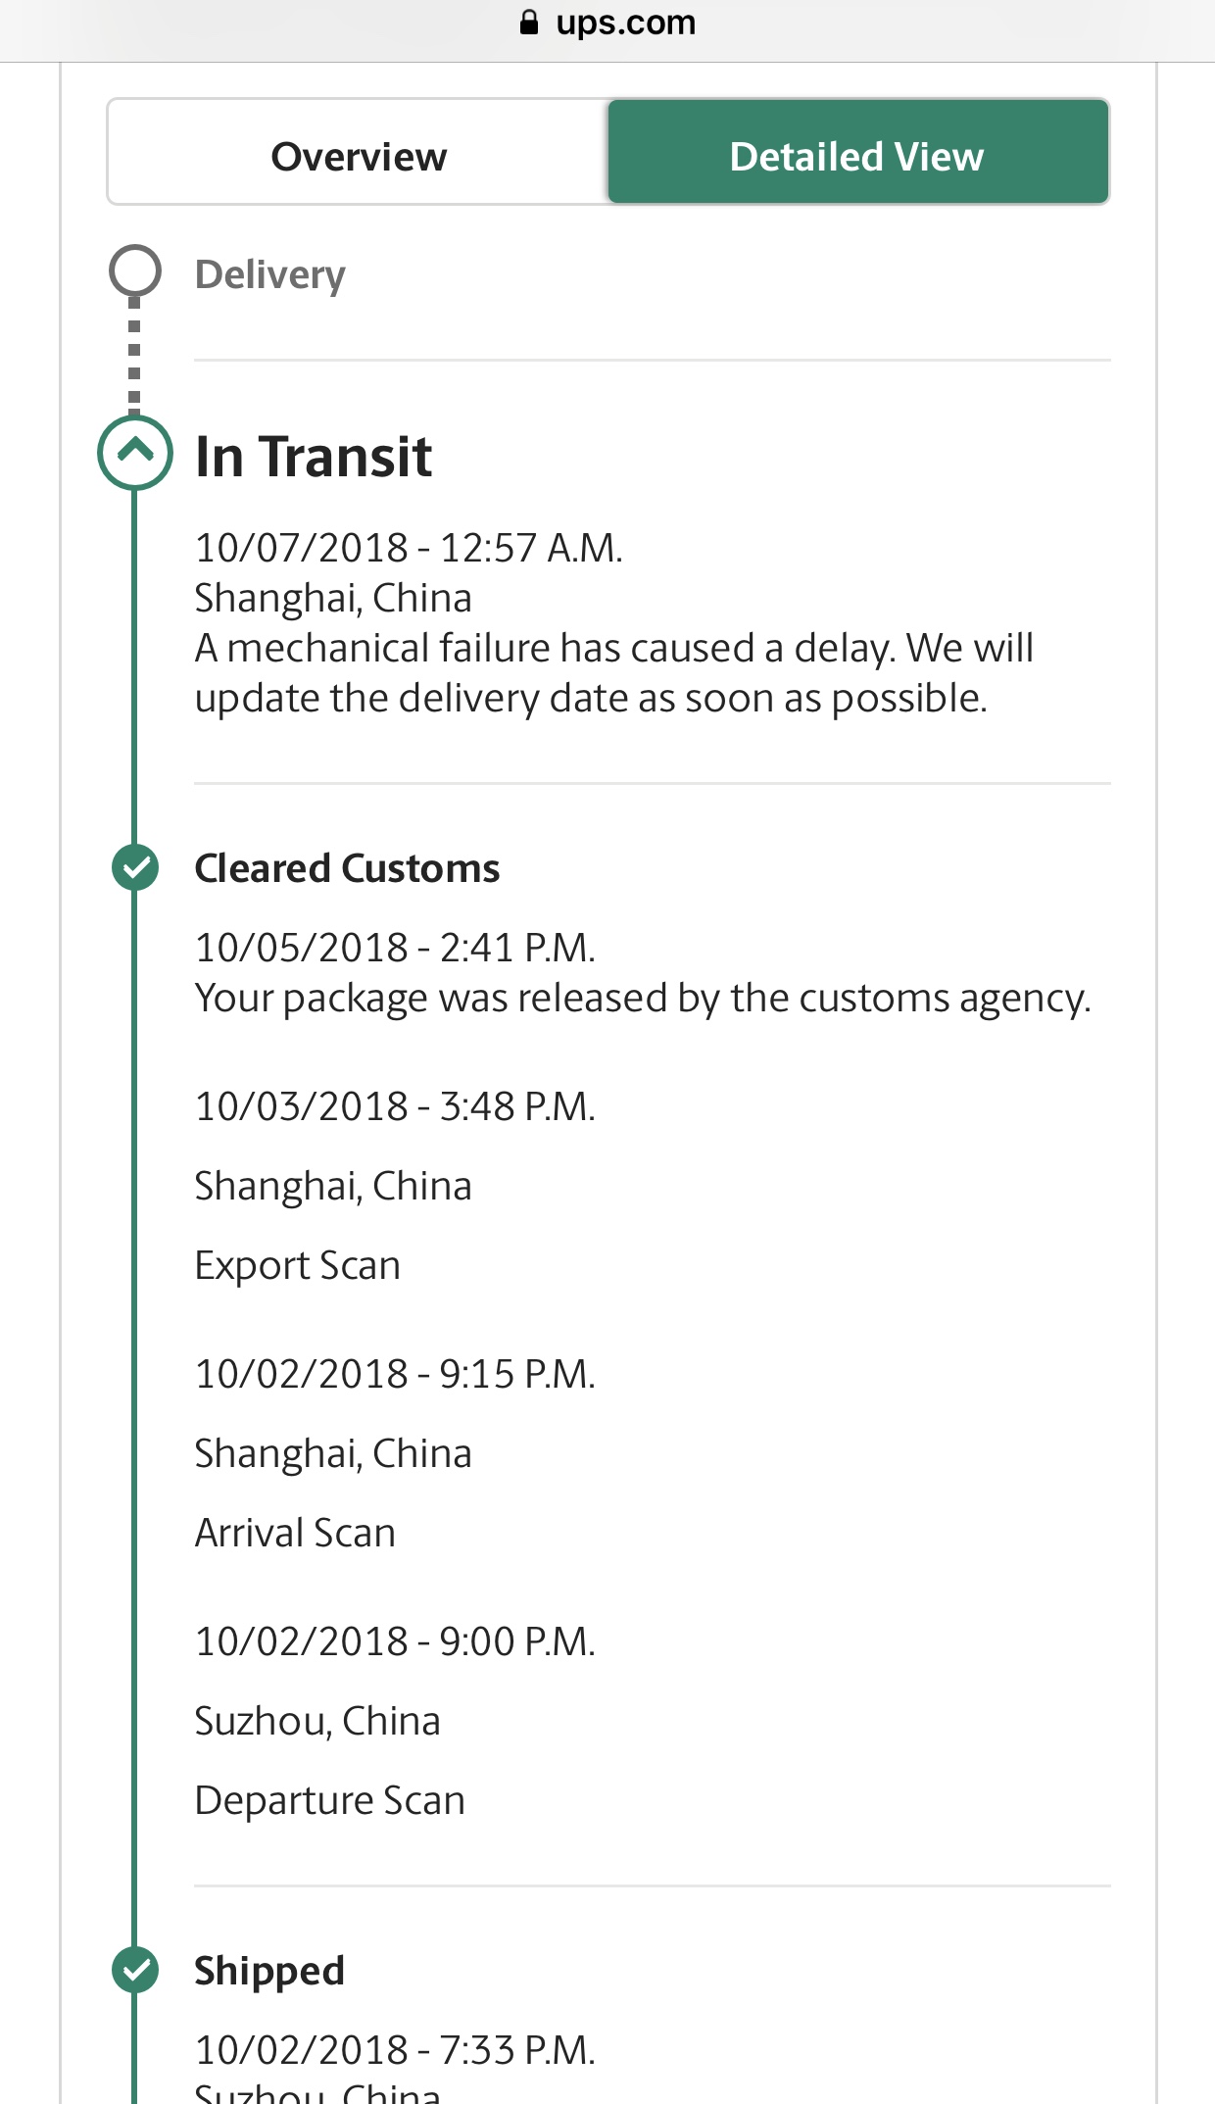Click the In Transit heading
Viewport: 1215px width, 2104px height.
(314, 457)
